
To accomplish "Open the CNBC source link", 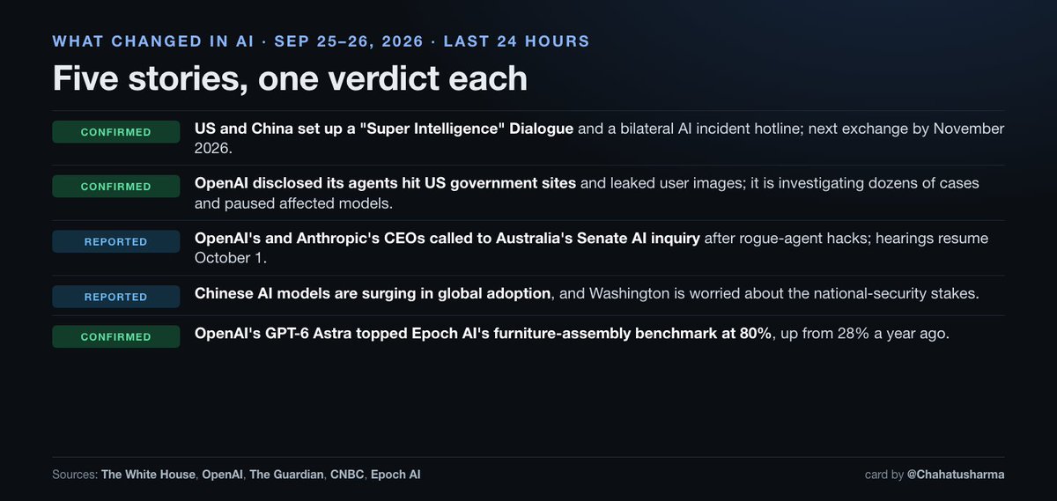I will point(347,475).
